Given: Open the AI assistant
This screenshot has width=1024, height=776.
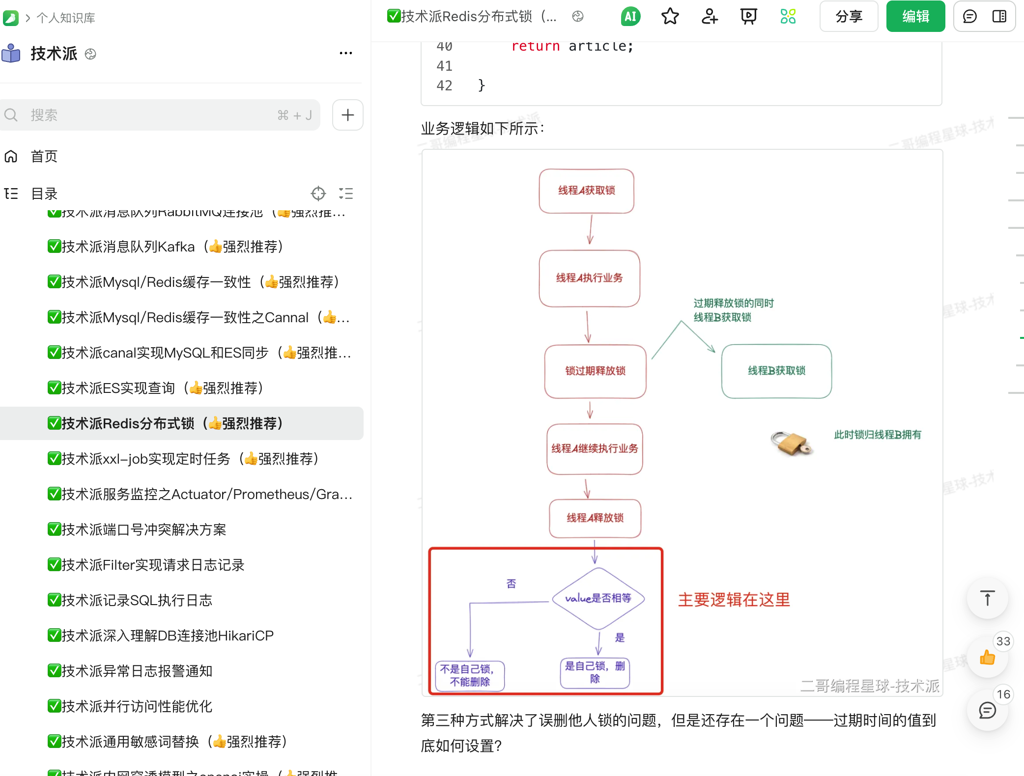Looking at the screenshot, I should (x=630, y=16).
